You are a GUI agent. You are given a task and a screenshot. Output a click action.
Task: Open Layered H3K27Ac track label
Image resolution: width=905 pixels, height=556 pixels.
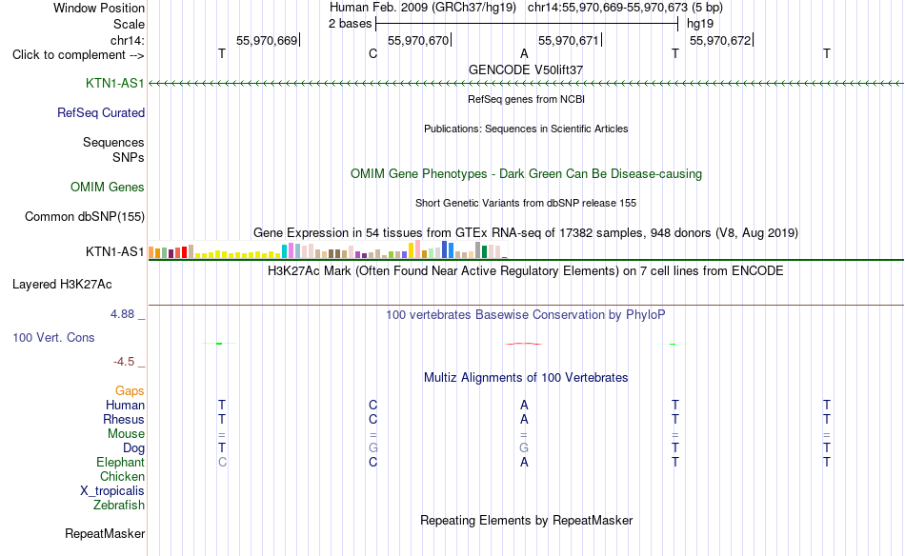(62, 284)
